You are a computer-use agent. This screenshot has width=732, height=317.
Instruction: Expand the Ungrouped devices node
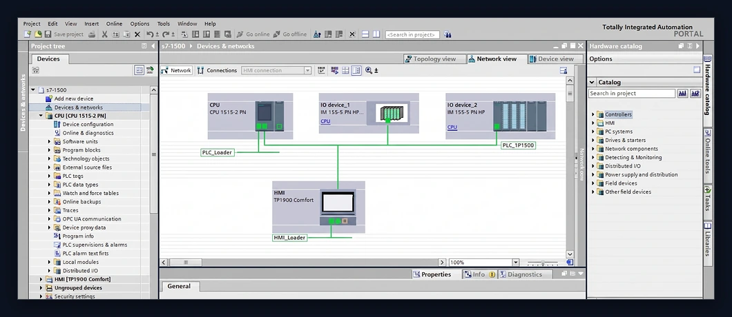[x=41, y=287]
